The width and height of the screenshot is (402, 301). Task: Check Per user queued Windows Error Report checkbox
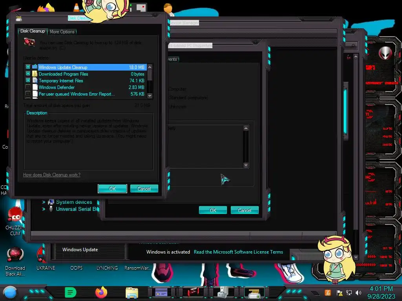28,93
